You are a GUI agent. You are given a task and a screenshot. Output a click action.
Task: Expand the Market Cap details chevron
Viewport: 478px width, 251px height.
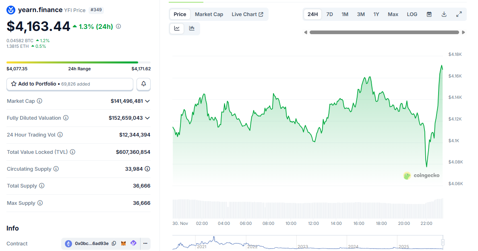[x=147, y=101]
